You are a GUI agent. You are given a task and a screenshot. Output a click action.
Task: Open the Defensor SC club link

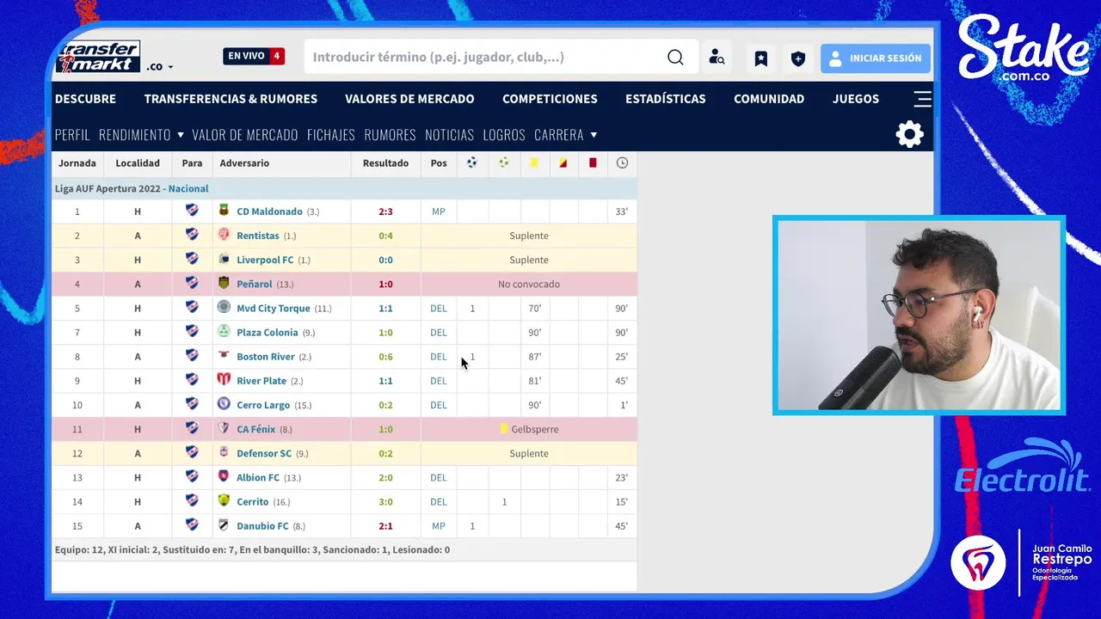click(x=264, y=453)
